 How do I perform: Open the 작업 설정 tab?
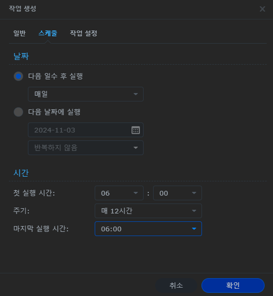pos(84,34)
